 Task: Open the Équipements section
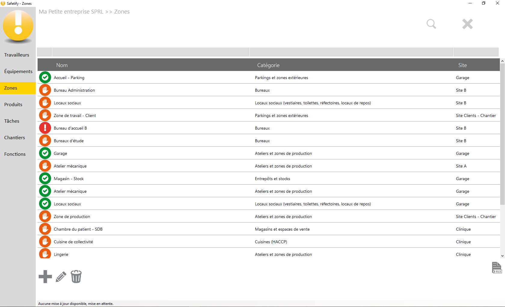pyautogui.click(x=18, y=72)
